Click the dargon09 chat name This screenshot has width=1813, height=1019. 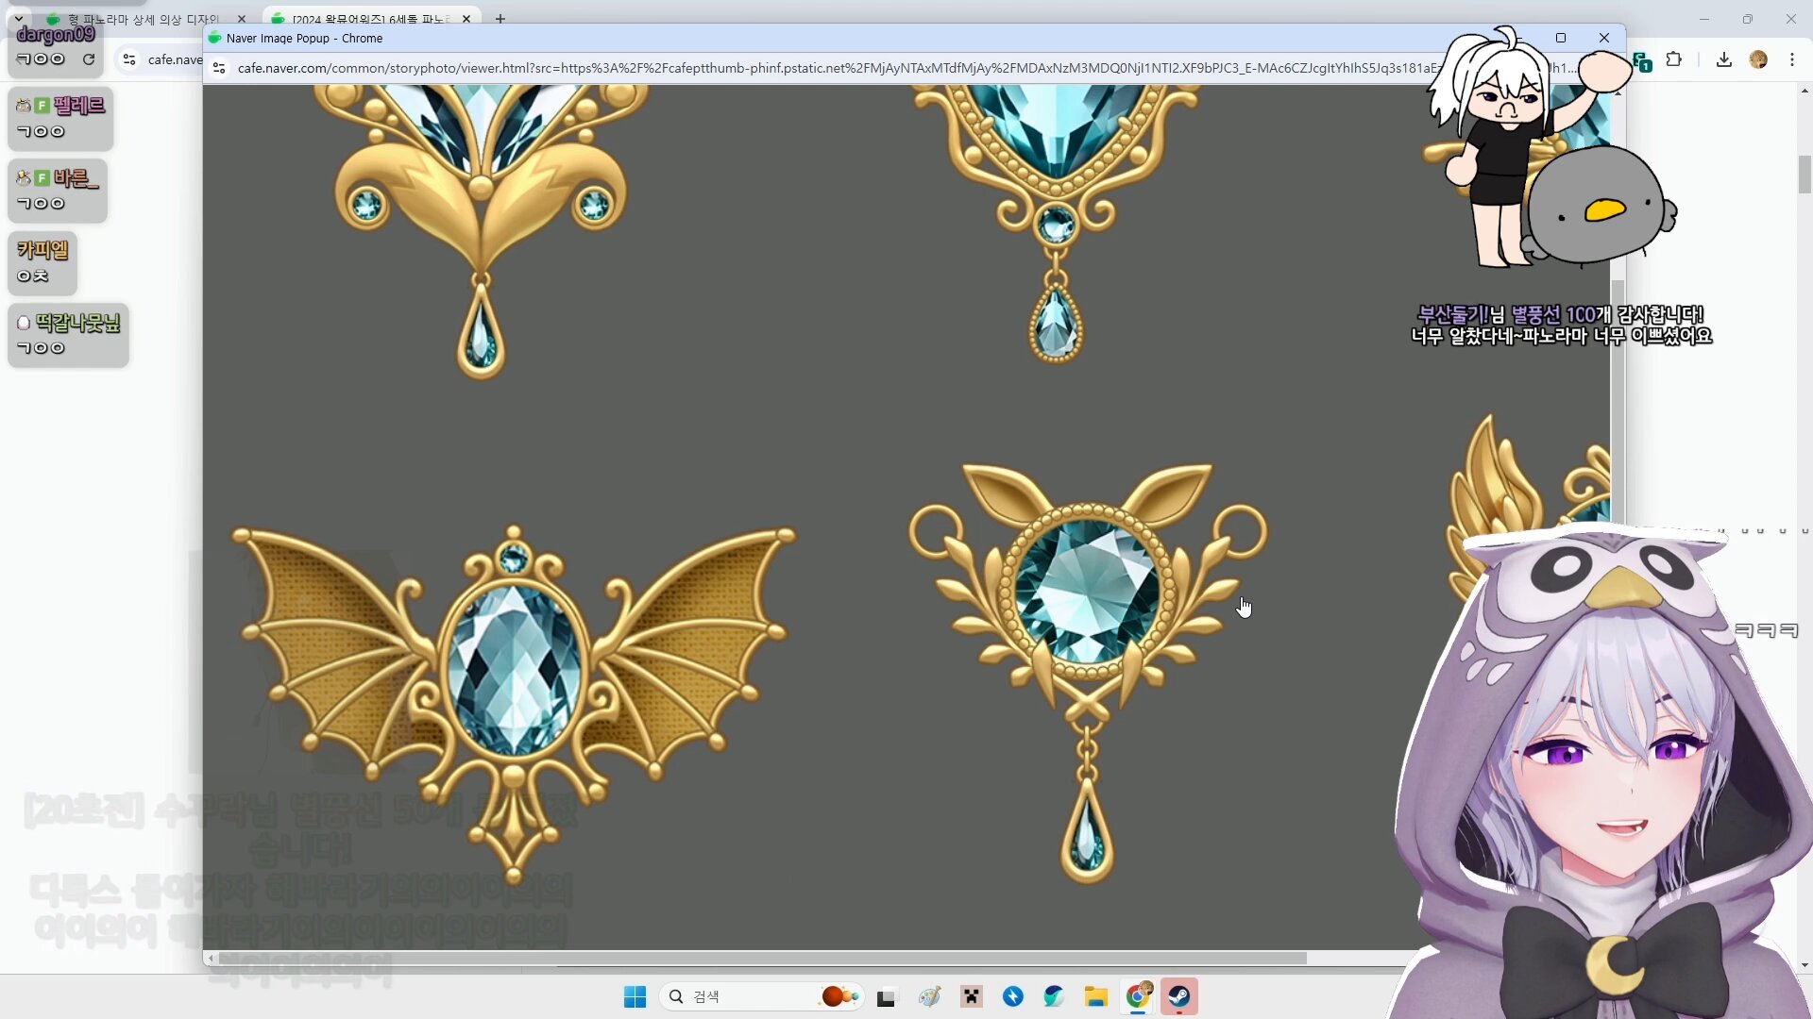click(56, 35)
